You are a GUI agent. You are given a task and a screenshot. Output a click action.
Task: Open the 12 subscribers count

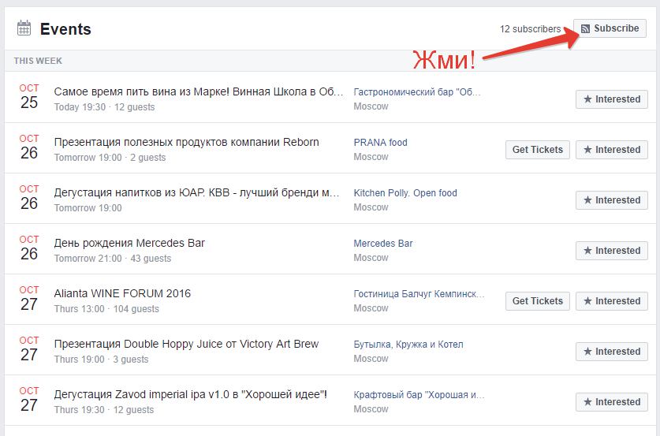tap(530, 29)
